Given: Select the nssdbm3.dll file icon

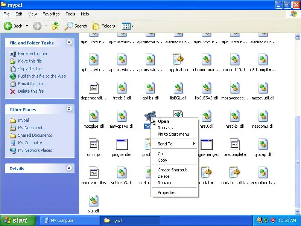Looking at the screenshot, I should (263, 116).
